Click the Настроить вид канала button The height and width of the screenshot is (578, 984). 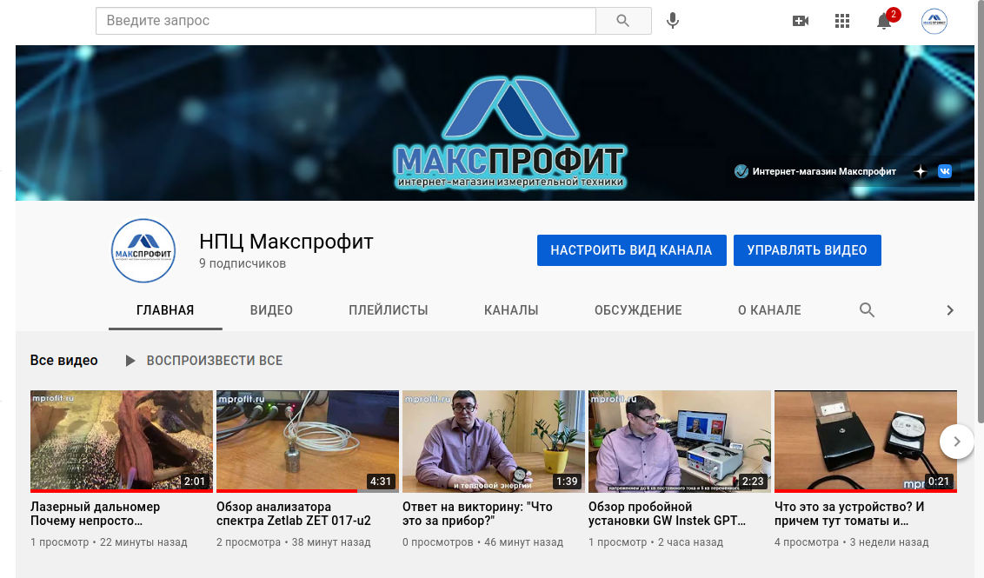point(631,250)
